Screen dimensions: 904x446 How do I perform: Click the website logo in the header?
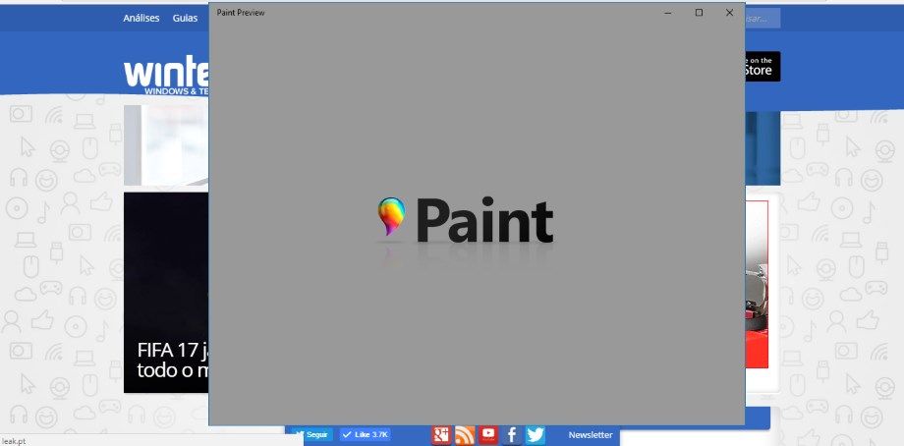point(167,75)
